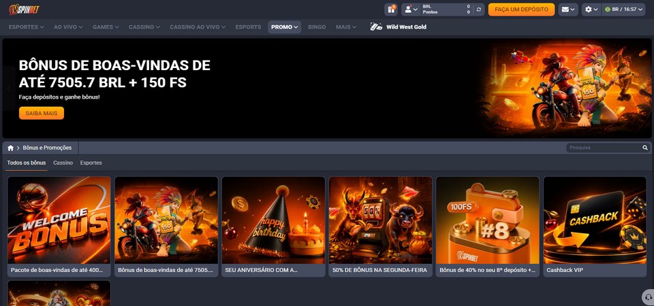Click the home breadcrumb icon
The image size is (654, 306).
point(10,148)
